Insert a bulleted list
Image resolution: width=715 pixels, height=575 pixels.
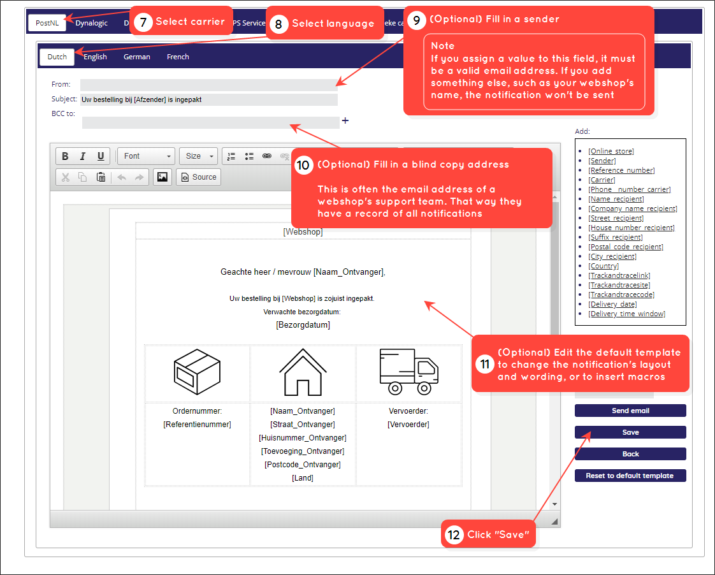[249, 156]
